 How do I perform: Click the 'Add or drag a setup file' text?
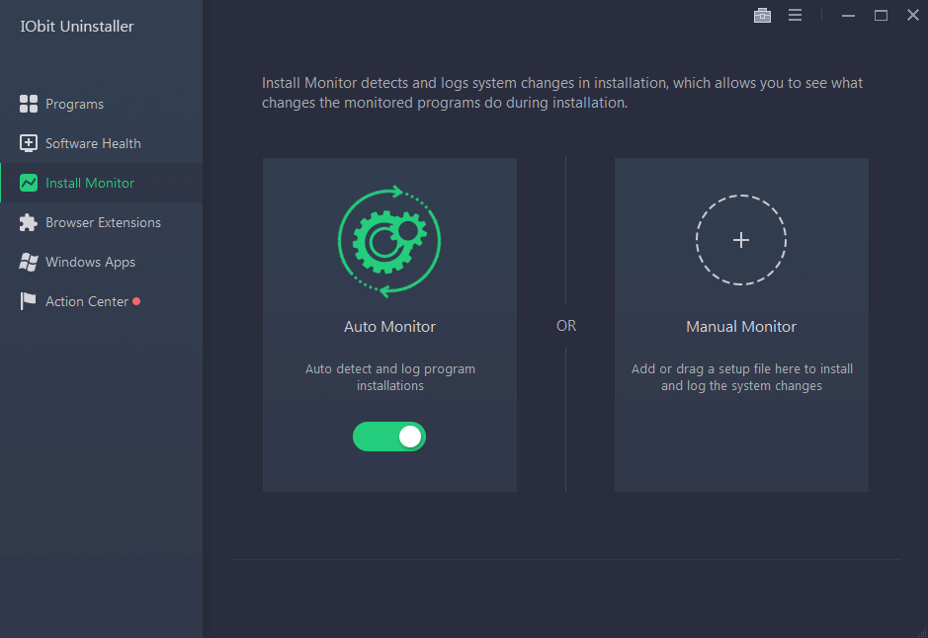pos(741,377)
